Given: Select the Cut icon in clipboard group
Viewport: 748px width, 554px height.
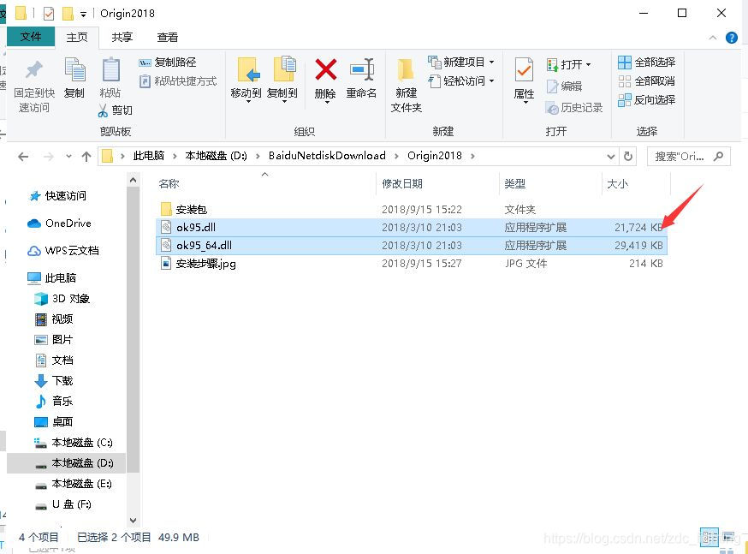Looking at the screenshot, I should coord(116,110).
